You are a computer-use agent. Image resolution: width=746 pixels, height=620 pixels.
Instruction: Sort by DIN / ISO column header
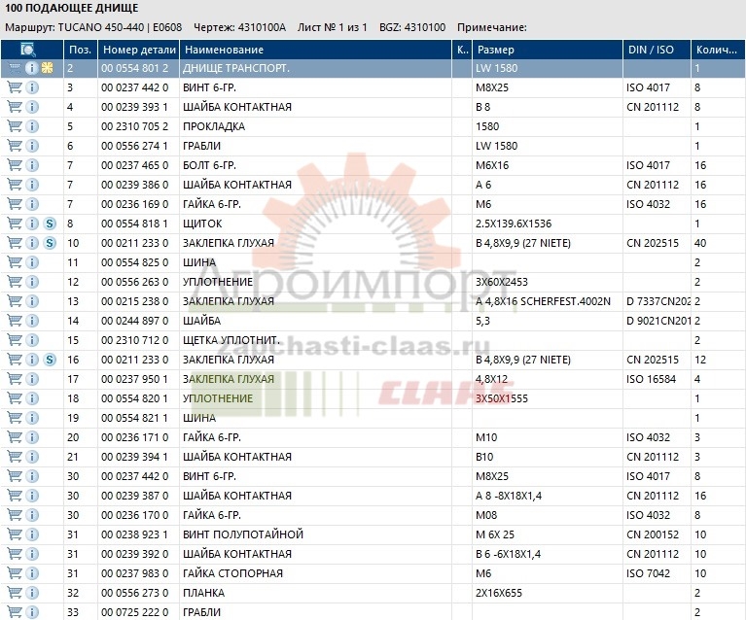(x=657, y=50)
